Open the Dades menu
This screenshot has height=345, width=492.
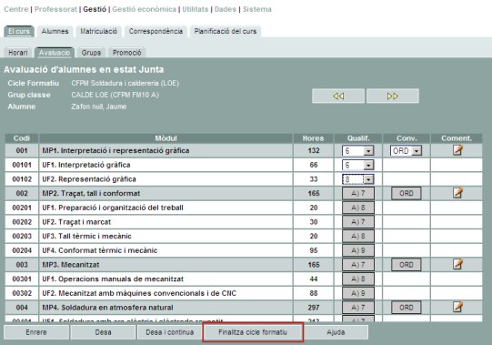click(x=226, y=9)
